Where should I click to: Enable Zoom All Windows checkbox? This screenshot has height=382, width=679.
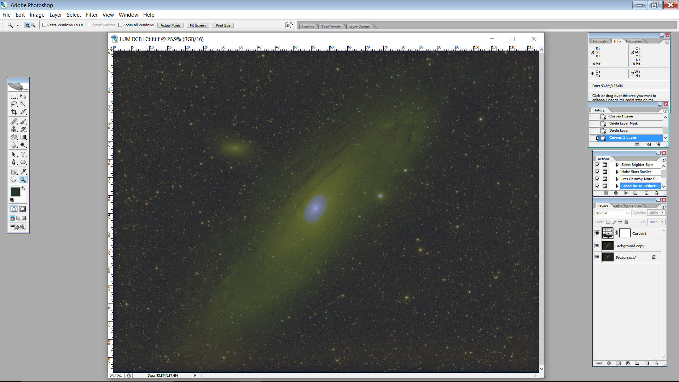(121, 25)
